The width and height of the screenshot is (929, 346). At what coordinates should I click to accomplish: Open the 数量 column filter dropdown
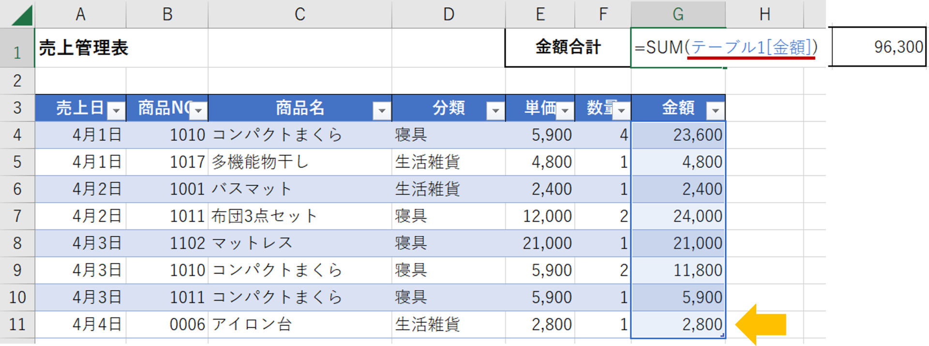pyautogui.click(x=621, y=111)
